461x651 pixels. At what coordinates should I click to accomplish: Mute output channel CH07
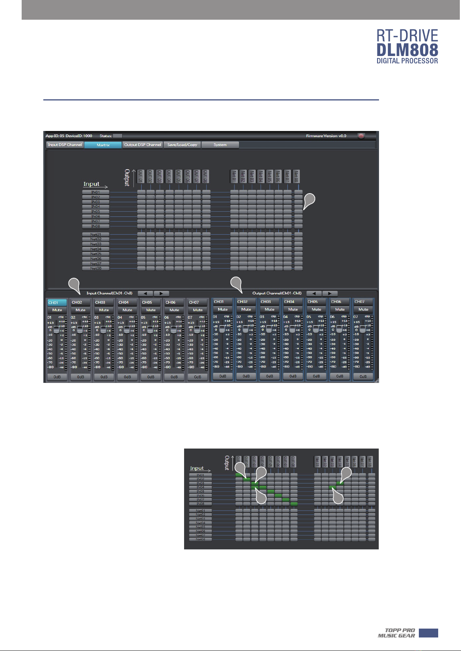pyautogui.click(x=363, y=309)
